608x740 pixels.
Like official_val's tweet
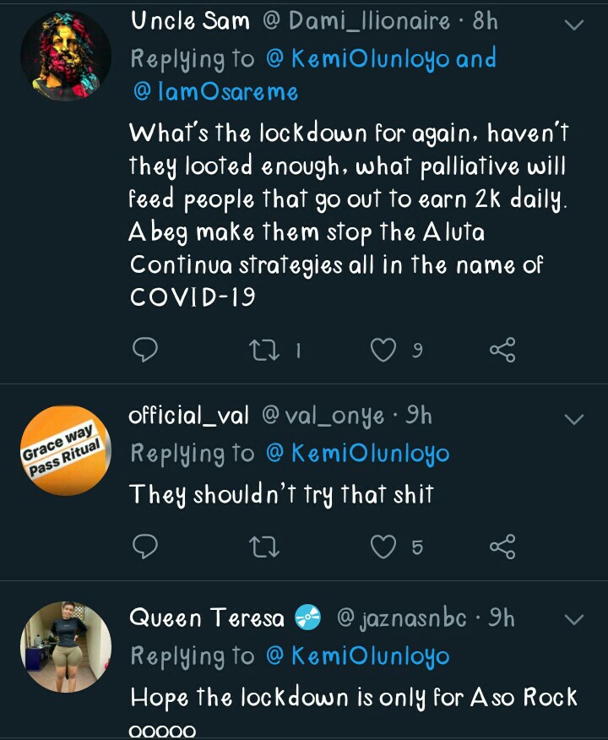coord(384,547)
